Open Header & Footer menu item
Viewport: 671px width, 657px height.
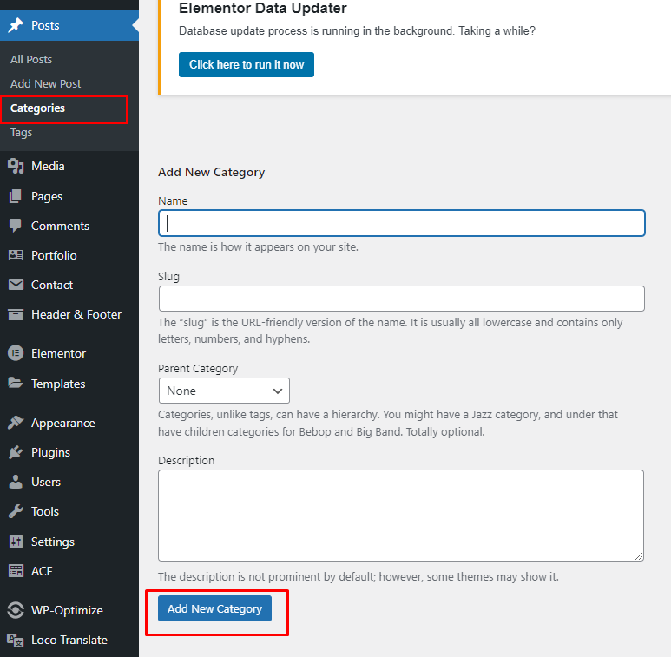(x=76, y=314)
